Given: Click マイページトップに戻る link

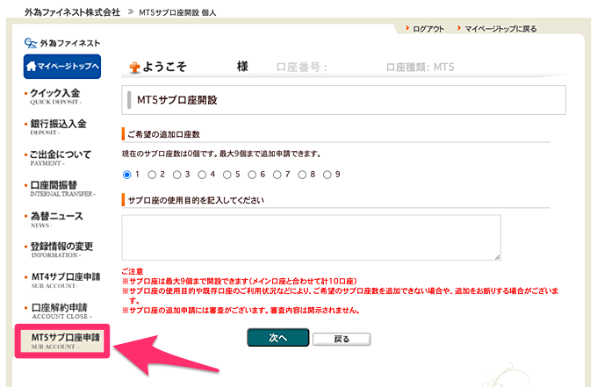Looking at the screenshot, I should click(500, 29).
